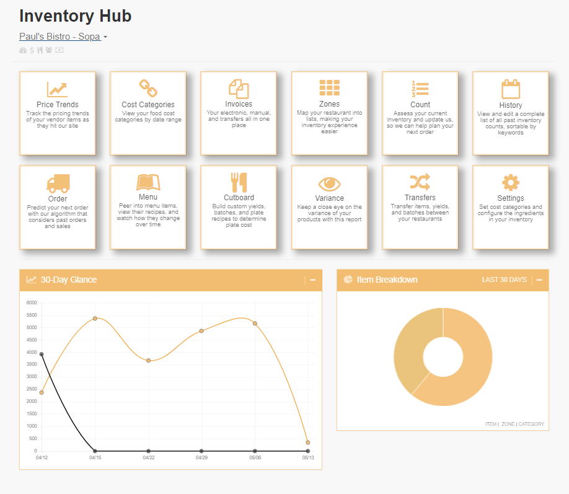This screenshot has width=569, height=494.
Task: Switch Item Breakdown to ZONE view
Action: [508, 425]
